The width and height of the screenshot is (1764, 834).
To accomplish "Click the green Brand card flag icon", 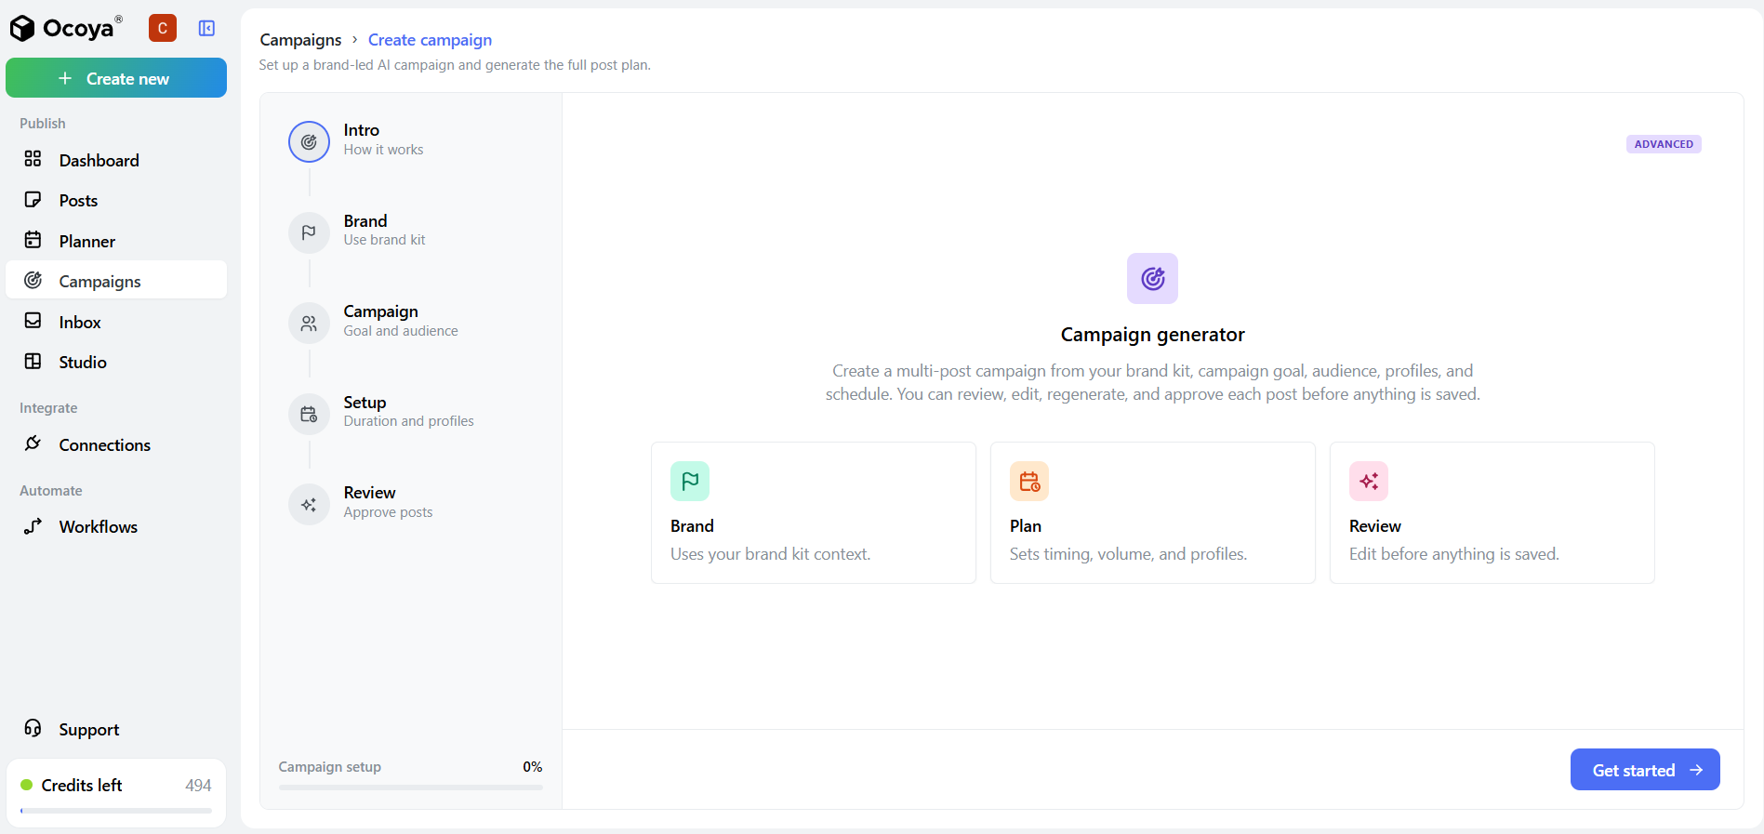I will 690,481.
